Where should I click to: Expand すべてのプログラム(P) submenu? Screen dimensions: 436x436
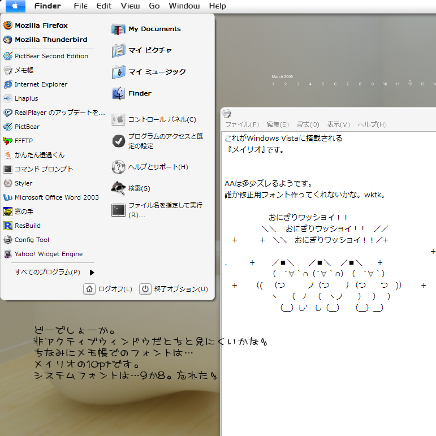point(54,272)
